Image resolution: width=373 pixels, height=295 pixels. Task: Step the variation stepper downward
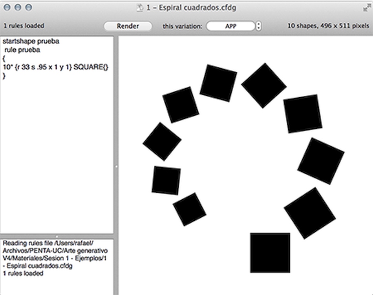[x=259, y=28]
